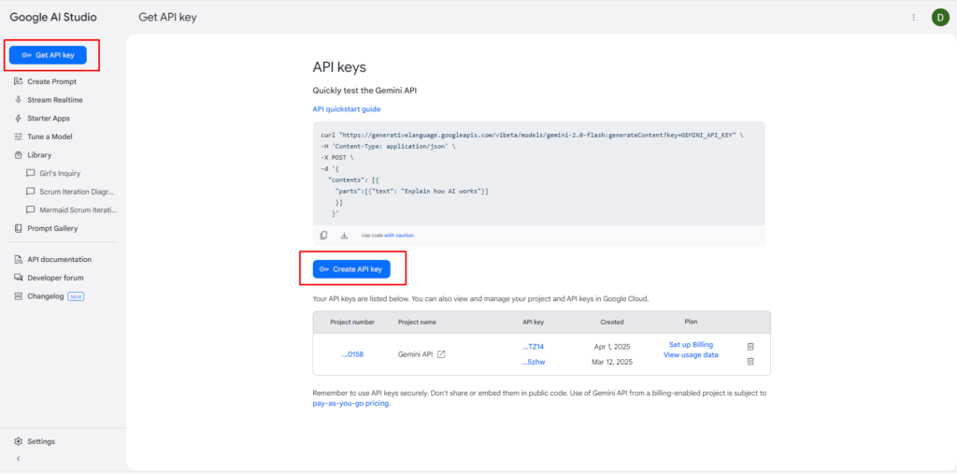Screen dimensions: 957x474
Task: Delete the API key ending in TZ14
Action: 750,347
